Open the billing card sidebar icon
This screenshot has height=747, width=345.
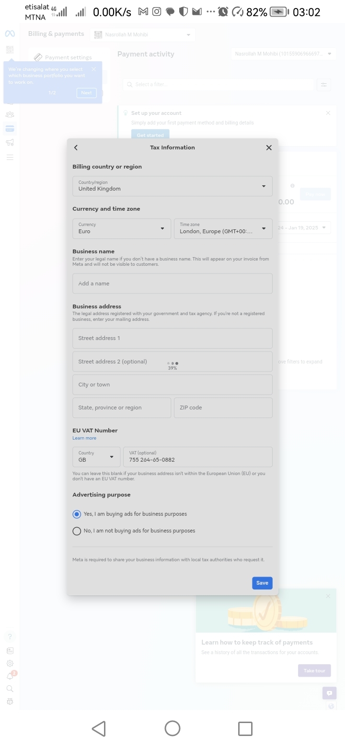click(10, 128)
